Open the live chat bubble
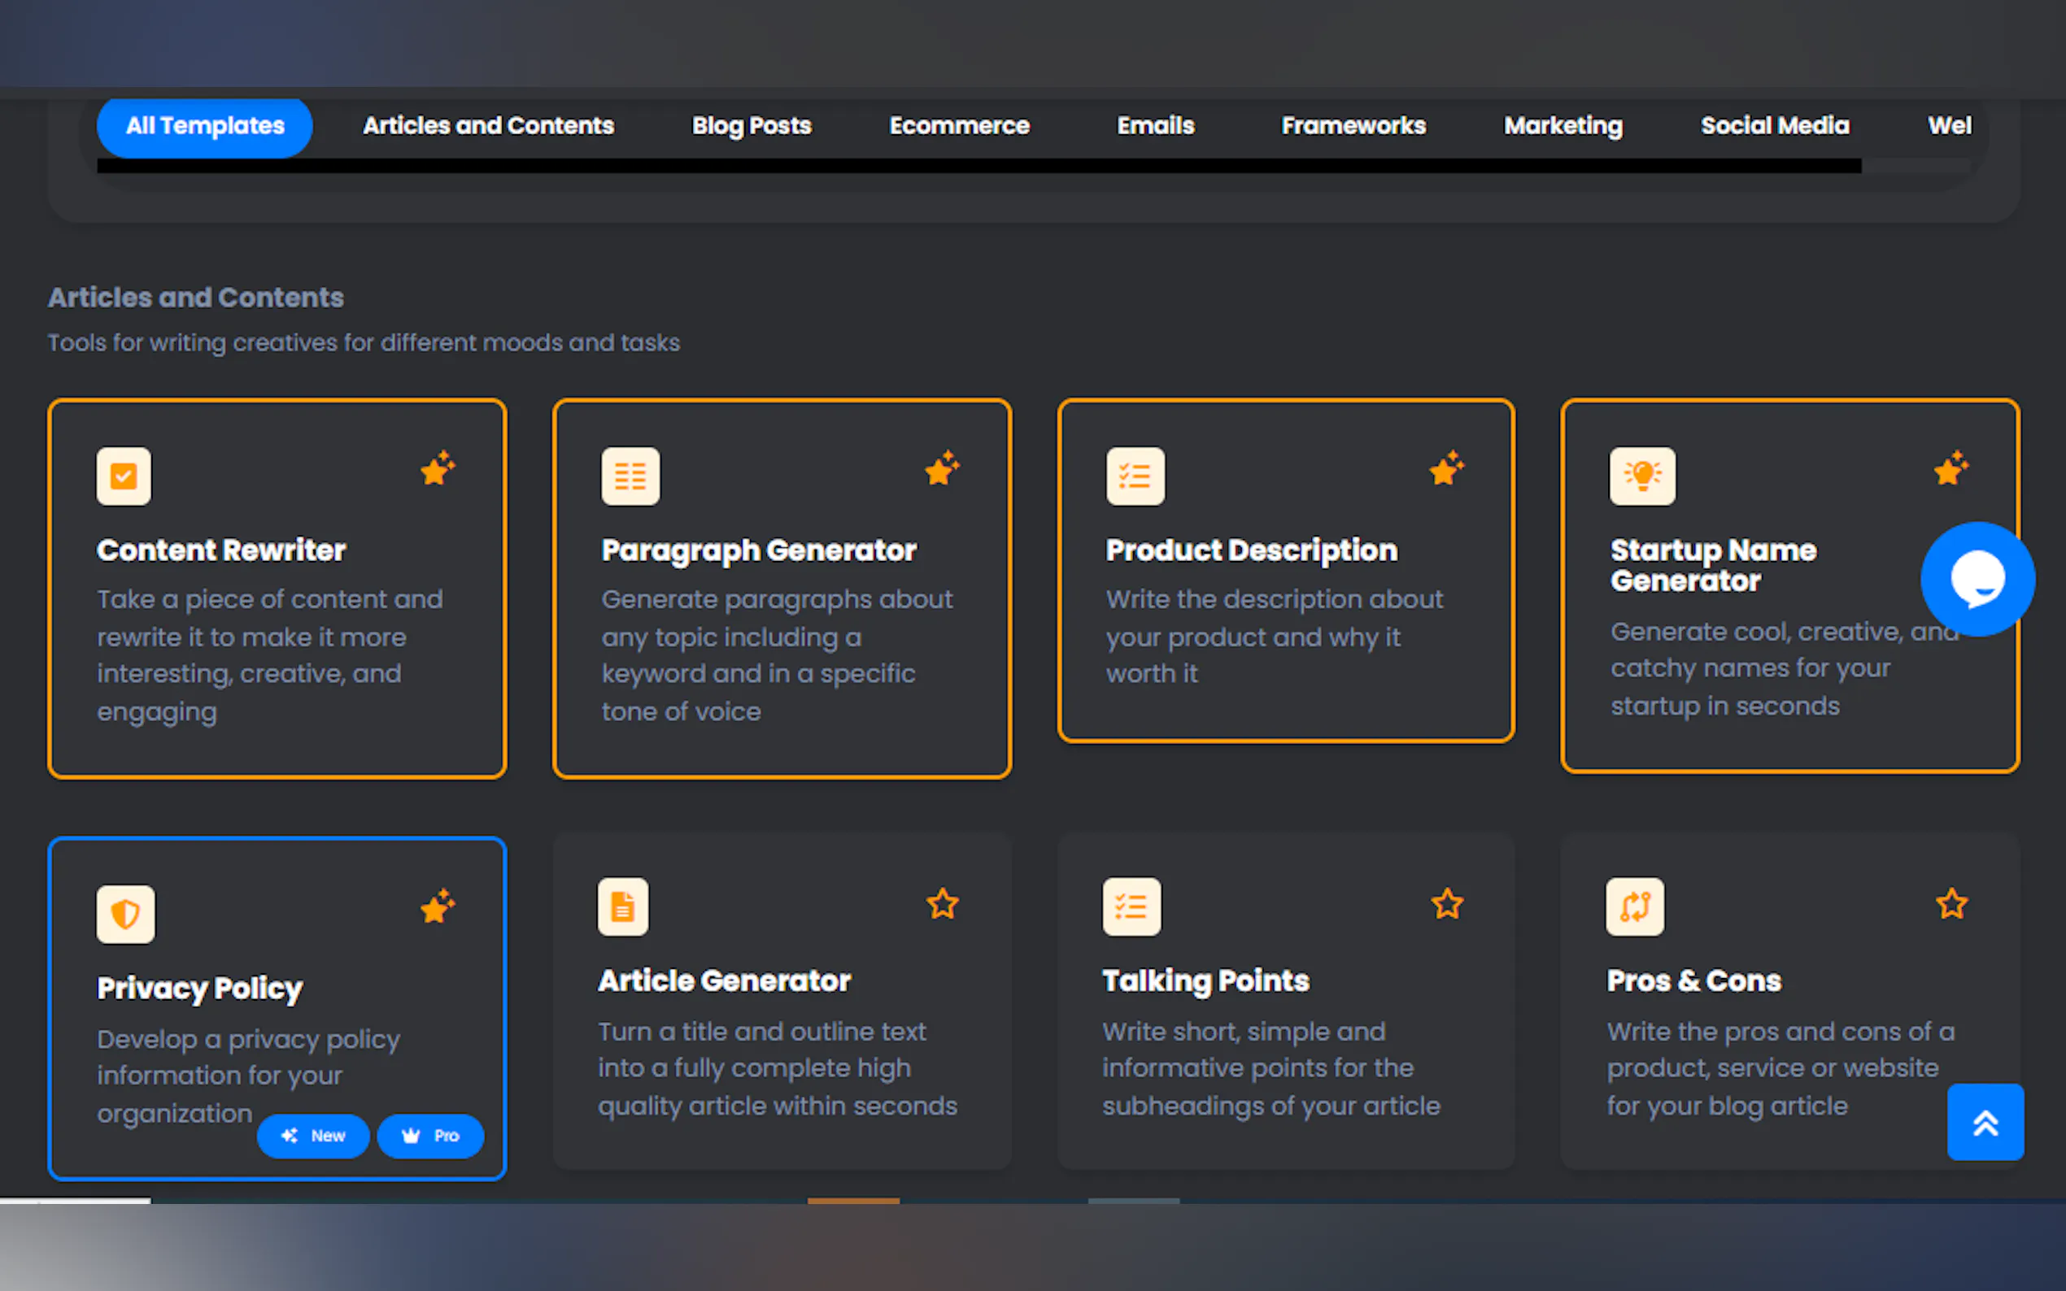 (x=1977, y=579)
